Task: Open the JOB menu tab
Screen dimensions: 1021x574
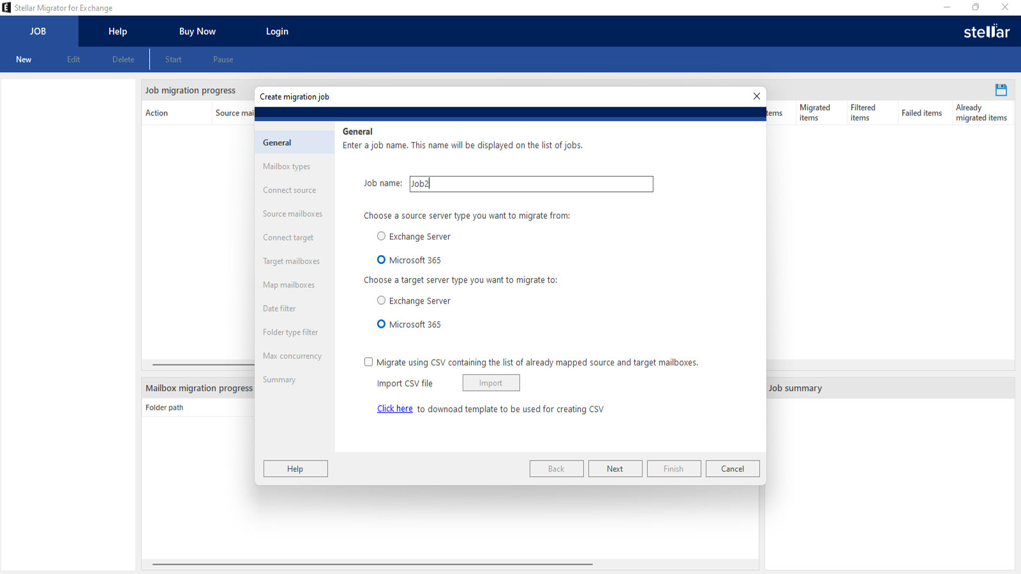Action: click(38, 31)
